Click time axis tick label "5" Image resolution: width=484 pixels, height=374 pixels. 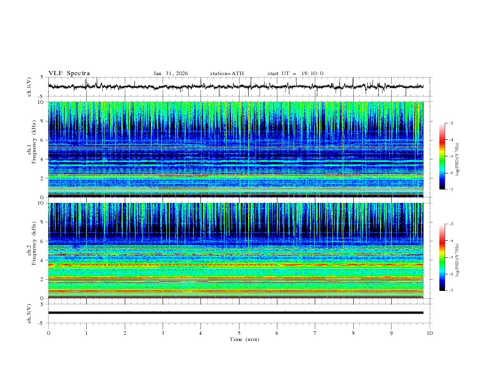(239, 333)
